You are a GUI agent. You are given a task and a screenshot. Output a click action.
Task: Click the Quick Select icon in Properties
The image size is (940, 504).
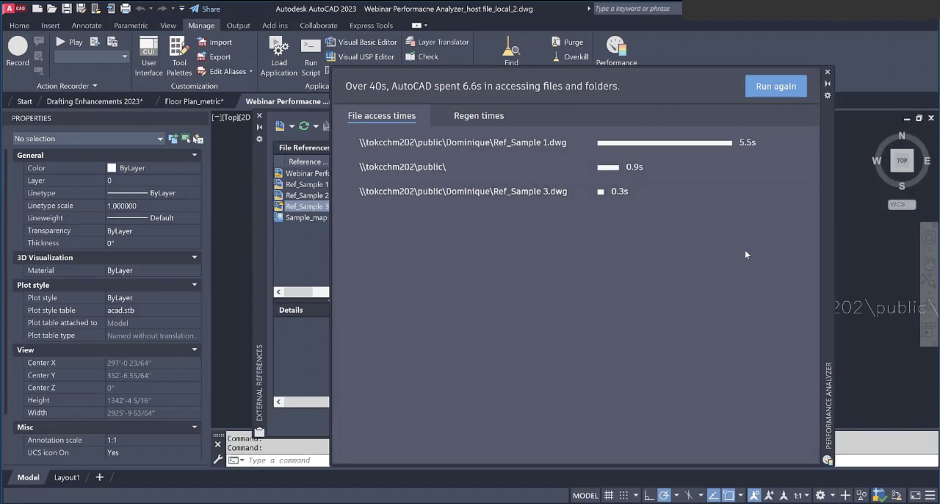[197, 139]
